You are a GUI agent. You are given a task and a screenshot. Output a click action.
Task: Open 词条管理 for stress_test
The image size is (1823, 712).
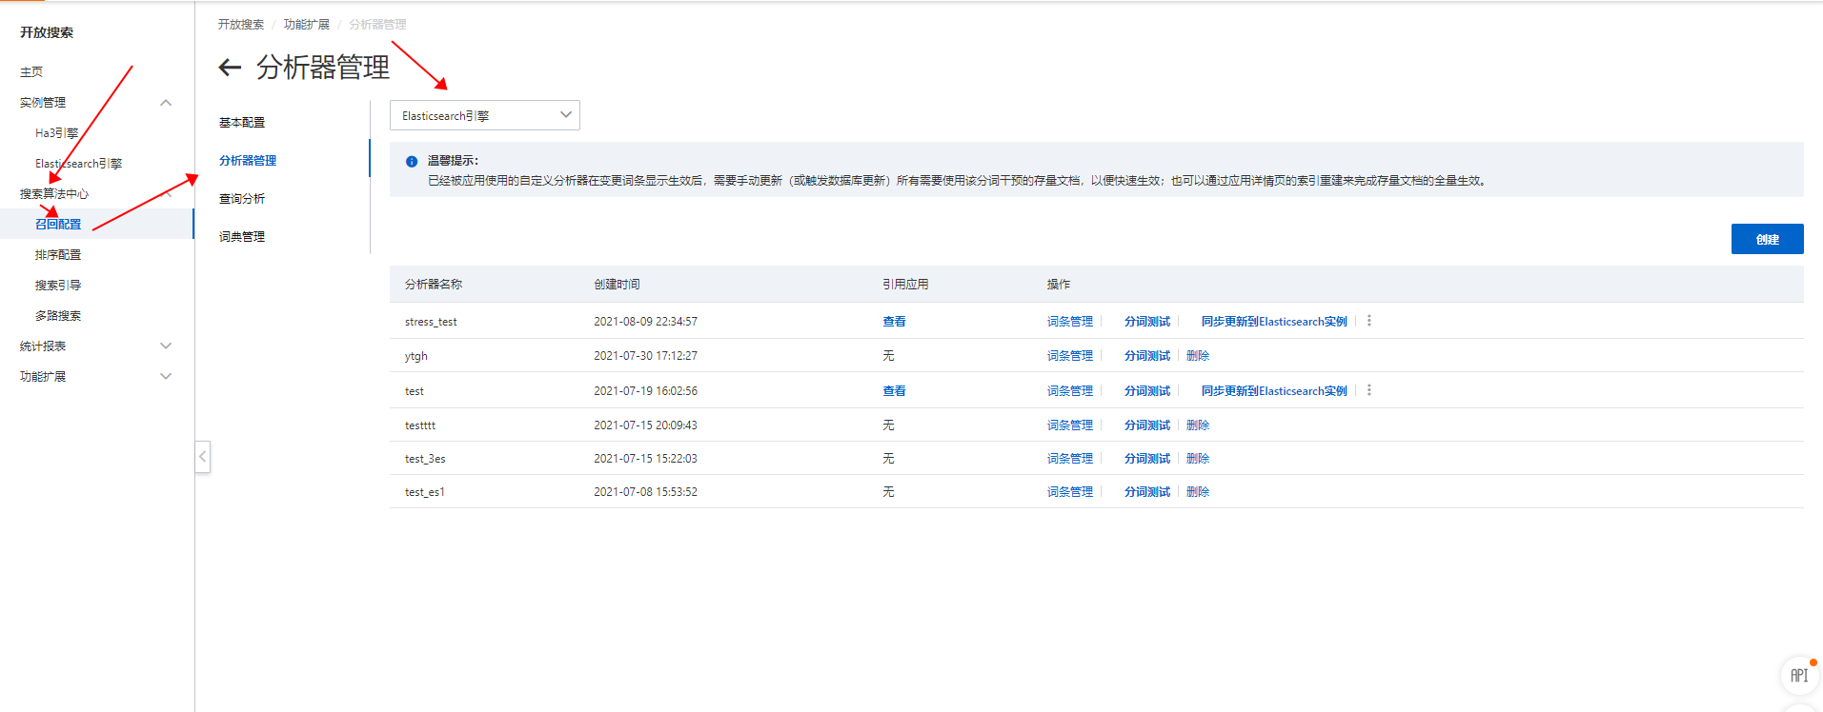tap(1070, 322)
